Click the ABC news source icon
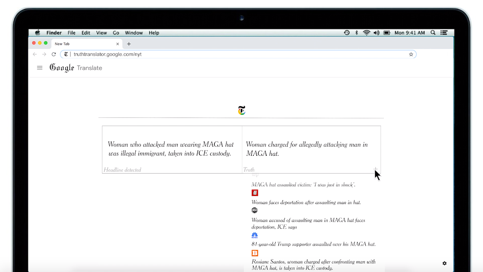Image resolution: width=483 pixels, height=272 pixels. (x=255, y=210)
